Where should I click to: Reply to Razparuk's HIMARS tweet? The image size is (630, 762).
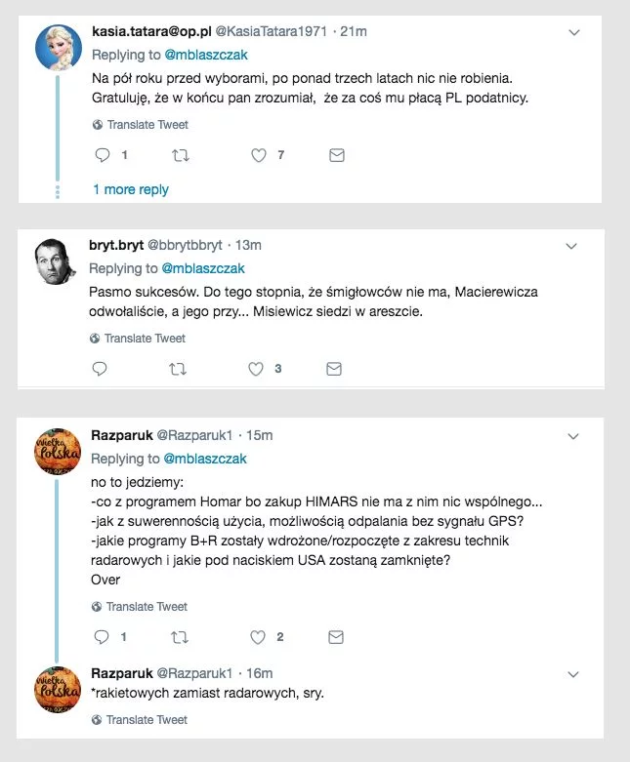coord(102,637)
